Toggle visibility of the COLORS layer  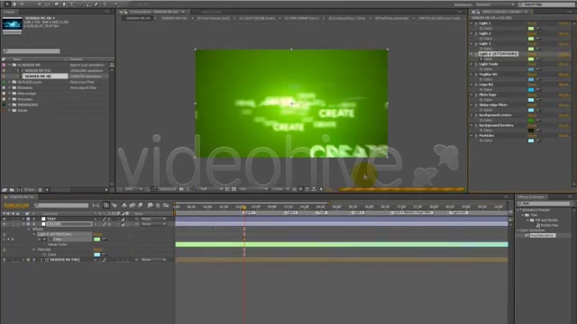click(5, 224)
